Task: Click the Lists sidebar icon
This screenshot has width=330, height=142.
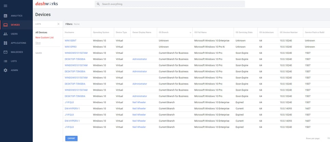Action: (x=5, y=61)
